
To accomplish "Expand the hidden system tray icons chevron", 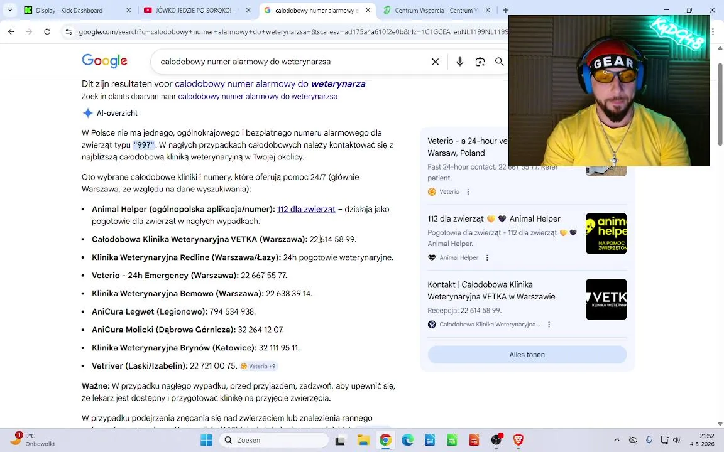I will click(617, 441).
